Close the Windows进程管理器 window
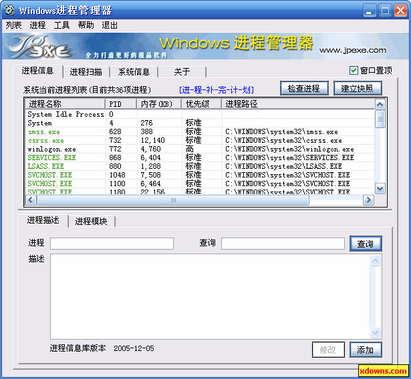Screen dimensions: 411x379 click(401, 11)
